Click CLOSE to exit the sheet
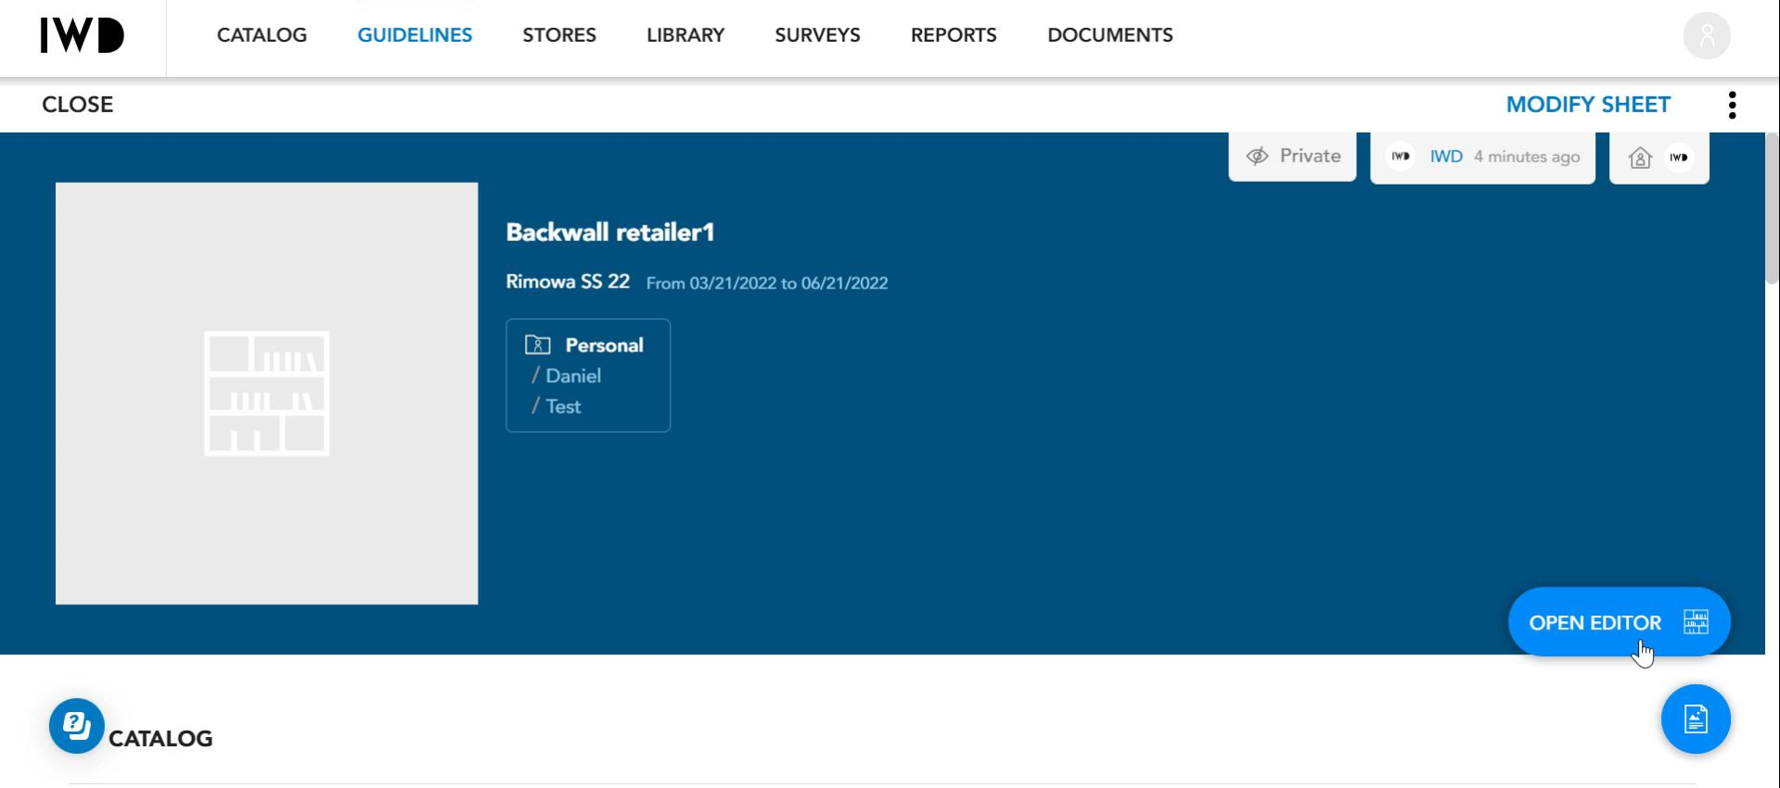 [x=78, y=105]
